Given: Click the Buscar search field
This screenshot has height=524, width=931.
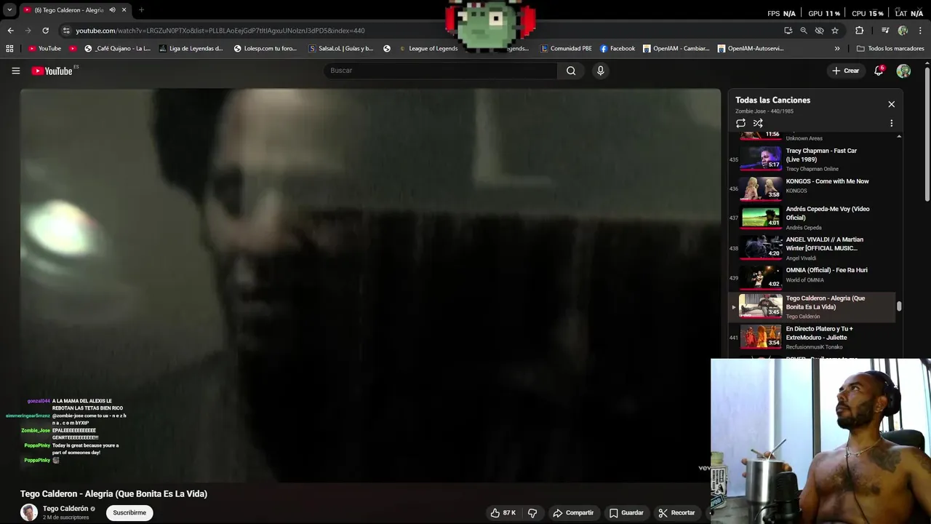Looking at the screenshot, I should pos(440,71).
